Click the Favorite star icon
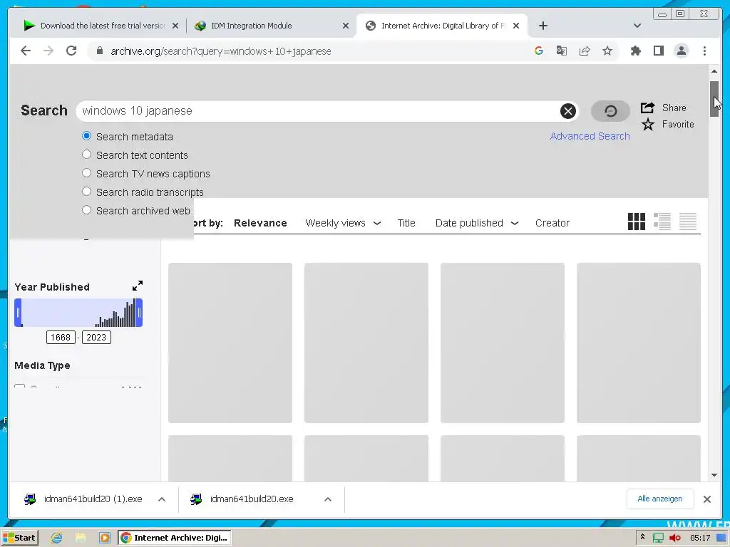 pos(647,124)
